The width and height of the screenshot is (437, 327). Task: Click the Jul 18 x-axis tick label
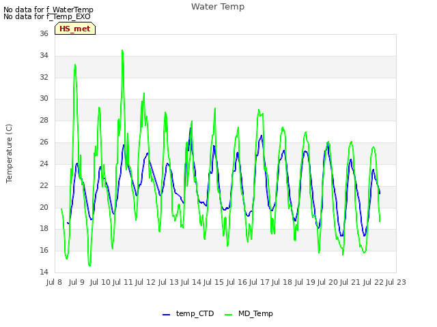[282, 282]
